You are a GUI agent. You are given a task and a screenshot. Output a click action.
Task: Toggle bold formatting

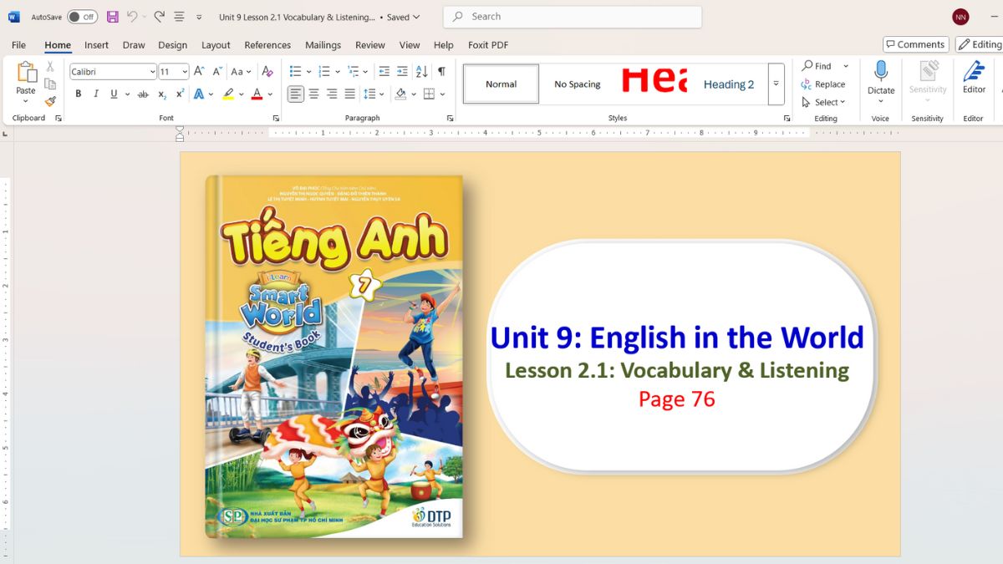[79, 94]
